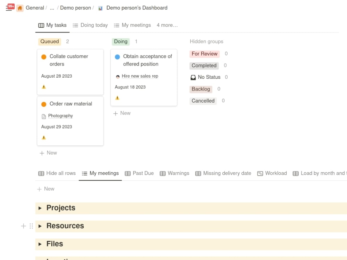The height and width of the screenshot is (260, 347).
Task: Open the Collate customer orders card
Action: (x=70, y=72)
